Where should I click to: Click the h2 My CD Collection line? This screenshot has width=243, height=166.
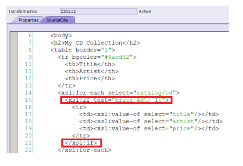click(x=95, y=43)
